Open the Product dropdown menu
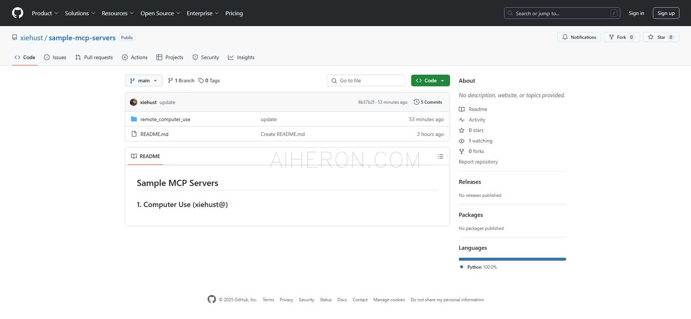 [x=45, y=13]
